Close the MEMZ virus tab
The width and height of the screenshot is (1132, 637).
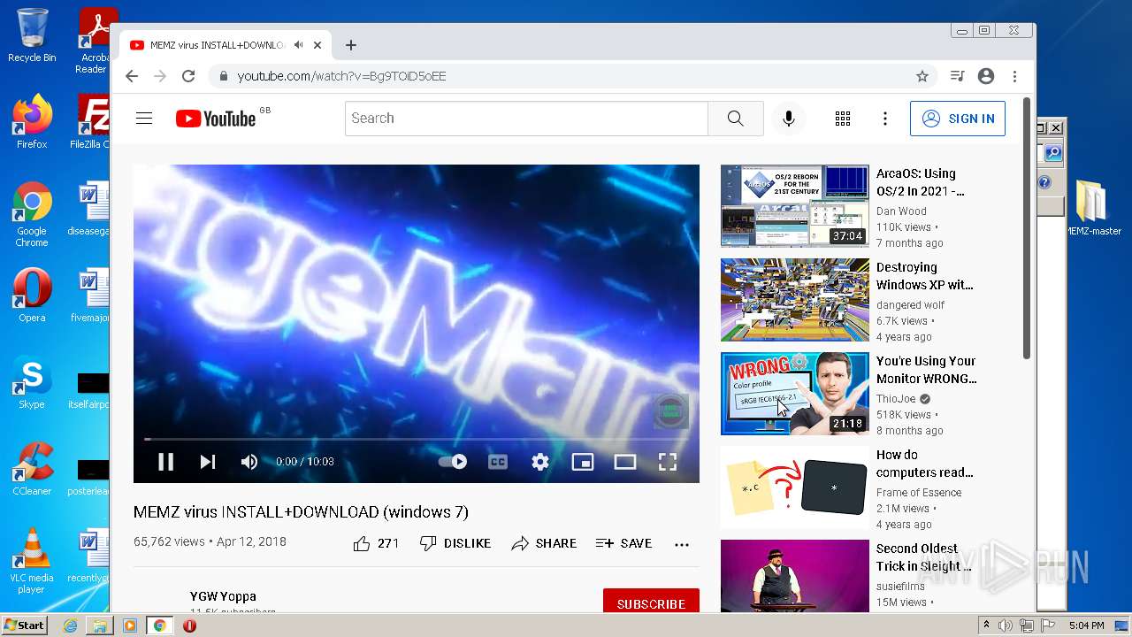tap(317, 45)
